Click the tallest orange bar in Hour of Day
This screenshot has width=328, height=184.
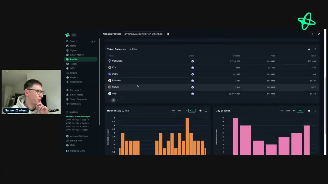187,136
